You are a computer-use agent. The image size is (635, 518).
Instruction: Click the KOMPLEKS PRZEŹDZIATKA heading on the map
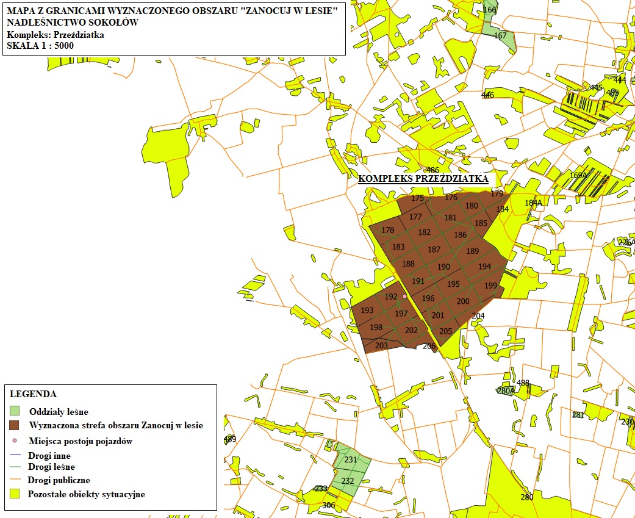tap(423, 179)
